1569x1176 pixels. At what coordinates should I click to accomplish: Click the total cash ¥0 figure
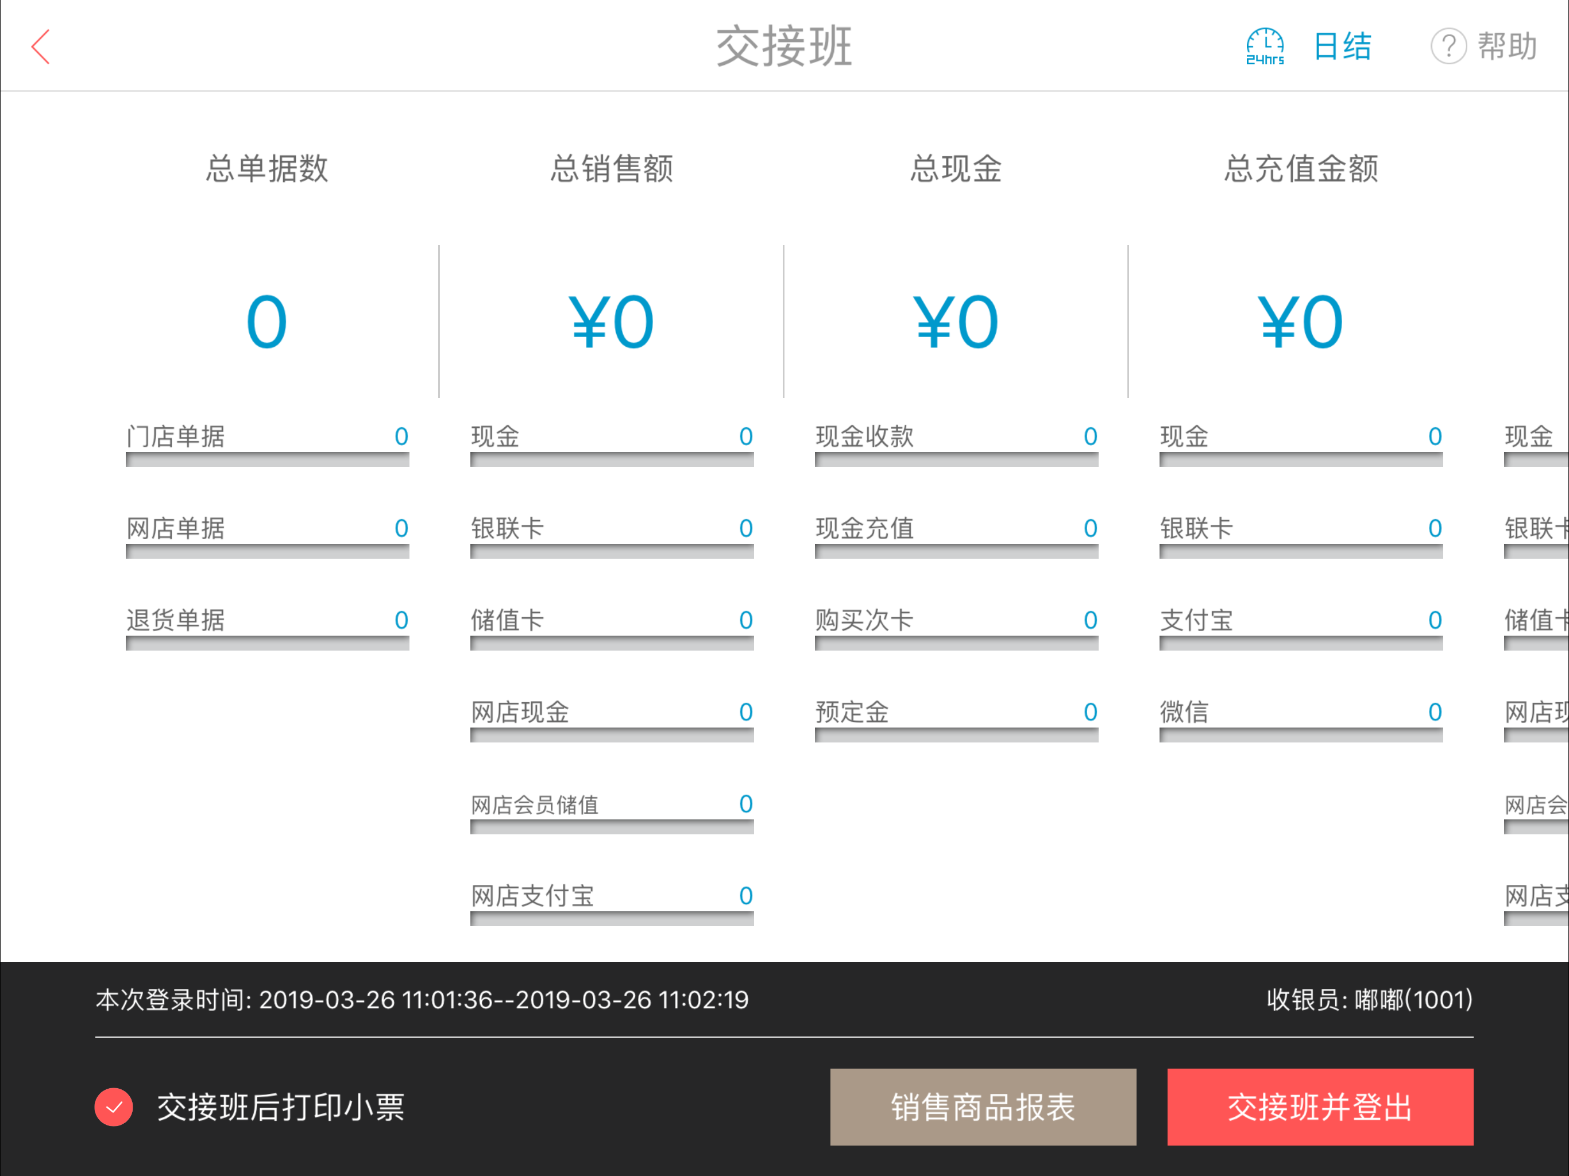click(956, 323)
